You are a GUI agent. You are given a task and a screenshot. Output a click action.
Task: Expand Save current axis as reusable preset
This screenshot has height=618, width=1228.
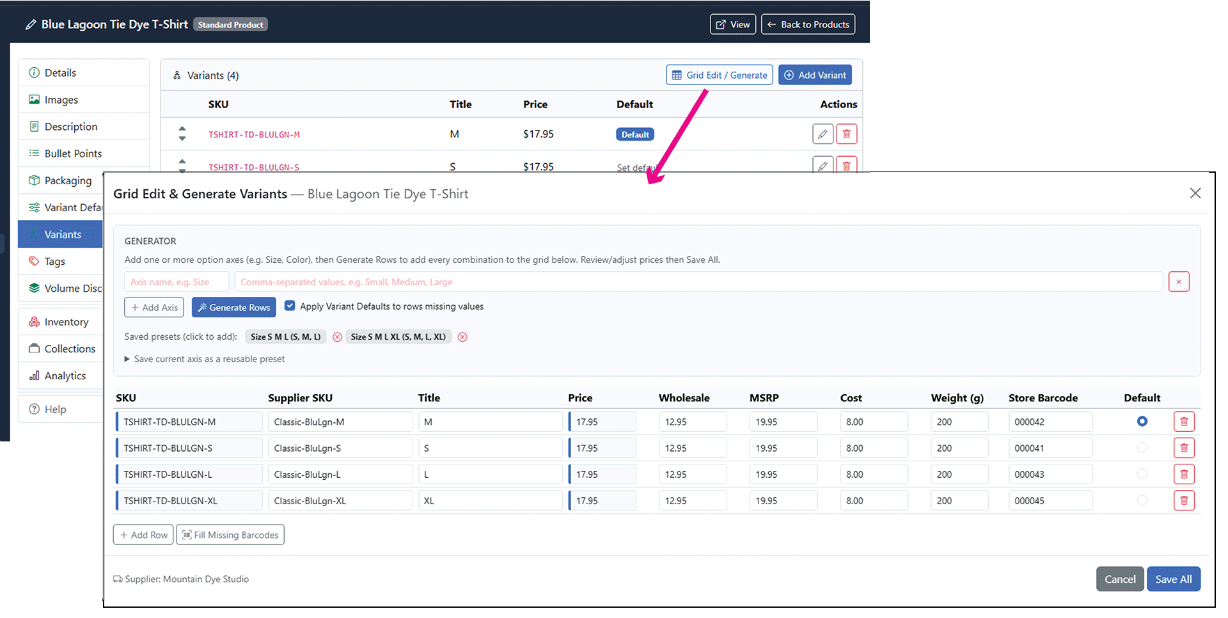click(205, 359)
